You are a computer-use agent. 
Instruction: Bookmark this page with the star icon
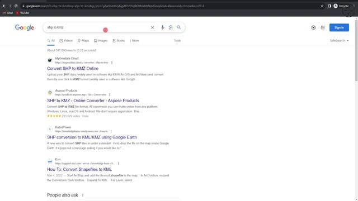click(x=322, y=6)
